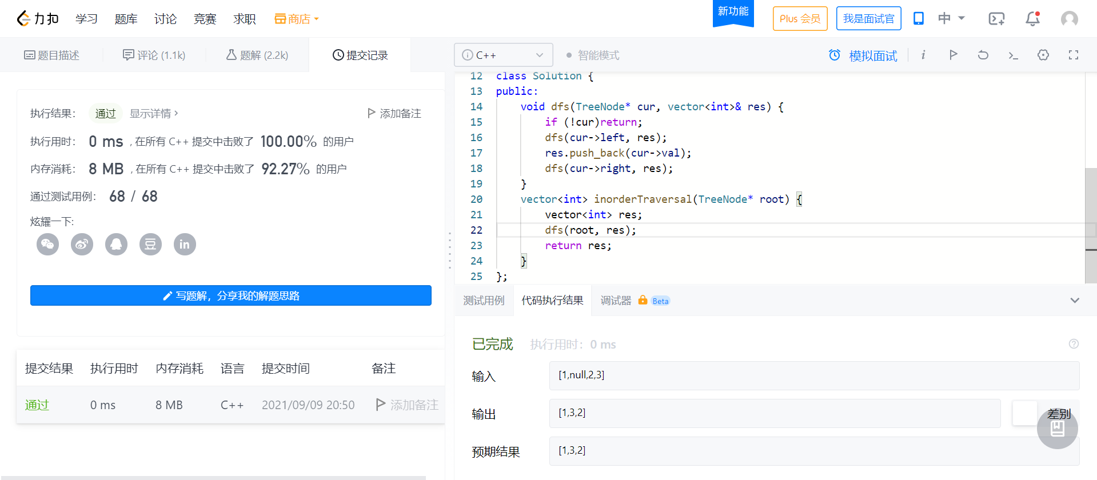This screenshot has width=1097, height=480.
Task: Open editor settings gear
Action: (x=1043, y=55)
